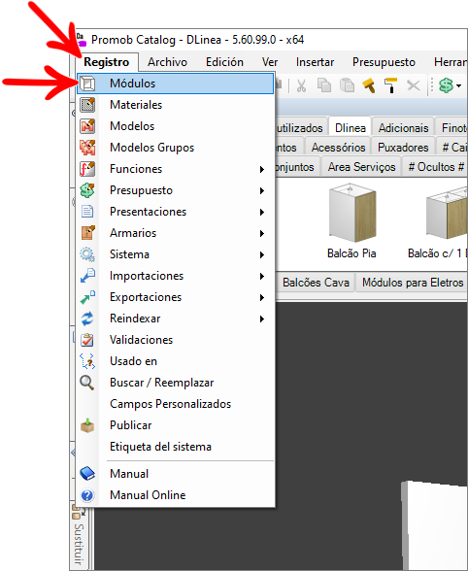This screenshot has height=571, width=468.
Task: Click the Copy toolbar icon
Action: coord(323,85)
